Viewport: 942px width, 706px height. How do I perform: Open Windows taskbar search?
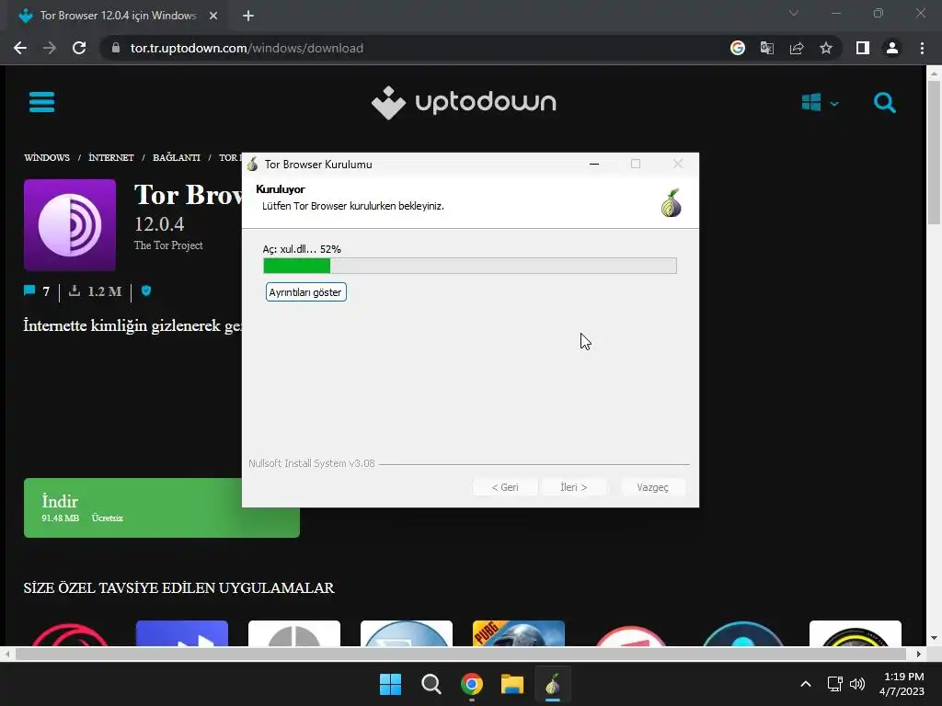(431, 684)
